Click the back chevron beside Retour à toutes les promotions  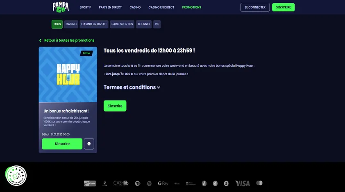40,40
